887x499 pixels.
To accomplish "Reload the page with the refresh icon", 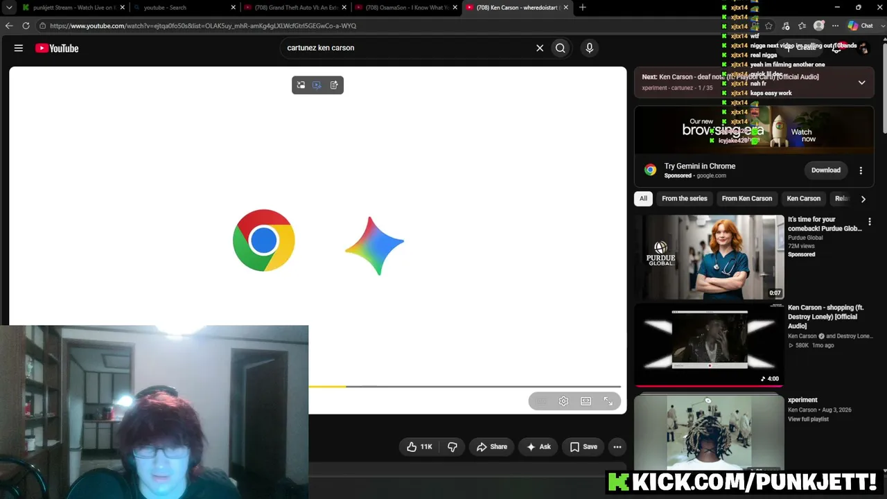I will click(x=26, y=26).
